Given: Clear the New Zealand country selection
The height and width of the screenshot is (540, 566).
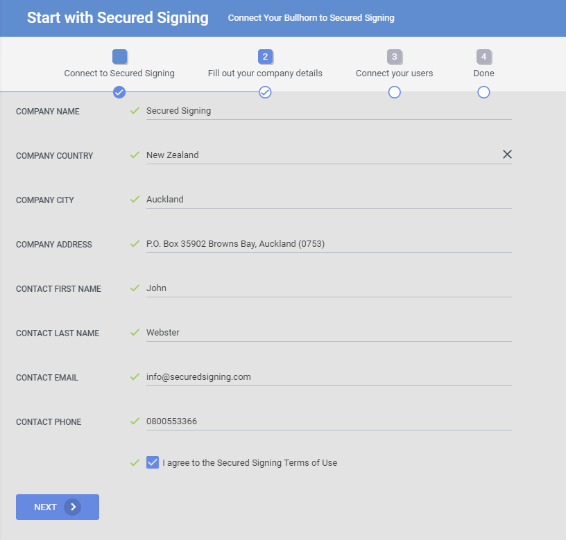Looking at the screenshot, I should [x=507, y=155].
